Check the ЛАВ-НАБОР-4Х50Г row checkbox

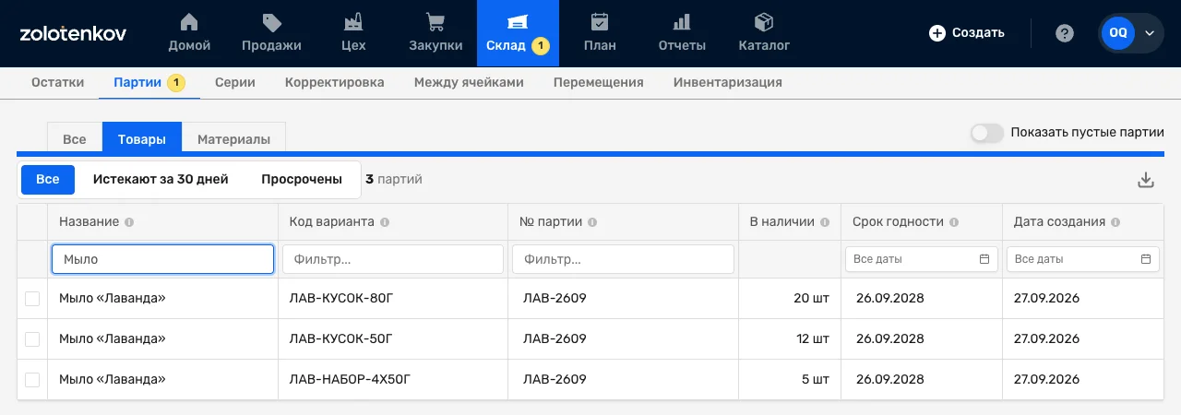pos(32,380)
